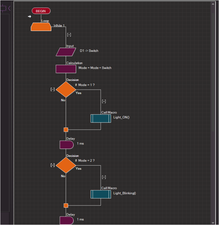Viewport: 219px width, 225px height.
Task: Collapse the Yes branch containing Light_Blinking()
Action: [x=104, y=177]
